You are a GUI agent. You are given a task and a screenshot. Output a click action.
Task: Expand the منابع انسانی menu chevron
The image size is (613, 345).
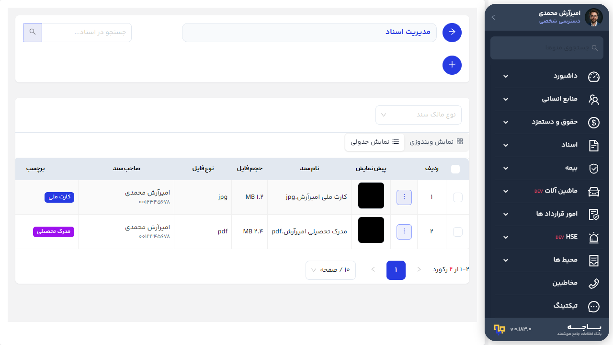(x=506, y=100)
